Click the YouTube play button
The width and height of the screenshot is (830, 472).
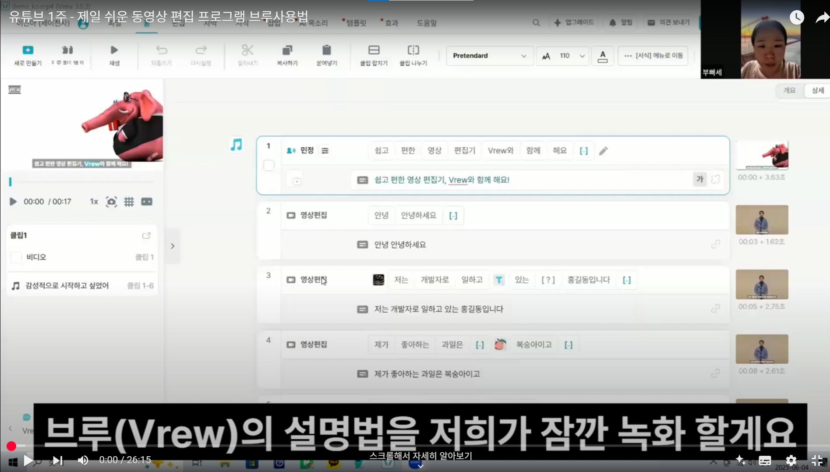click(x=28, y=460)
